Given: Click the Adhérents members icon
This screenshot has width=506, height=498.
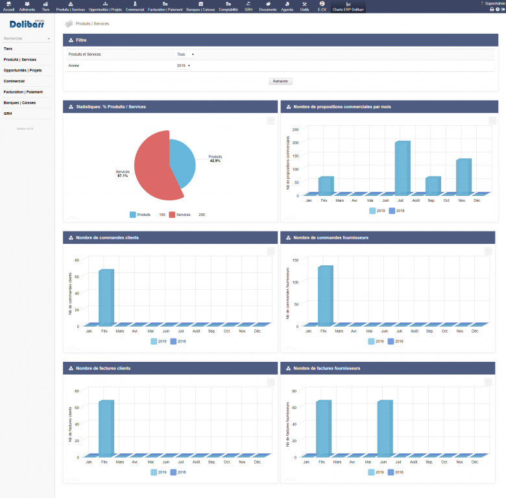Looking at the screenshot, I should (x=27, y=5).
